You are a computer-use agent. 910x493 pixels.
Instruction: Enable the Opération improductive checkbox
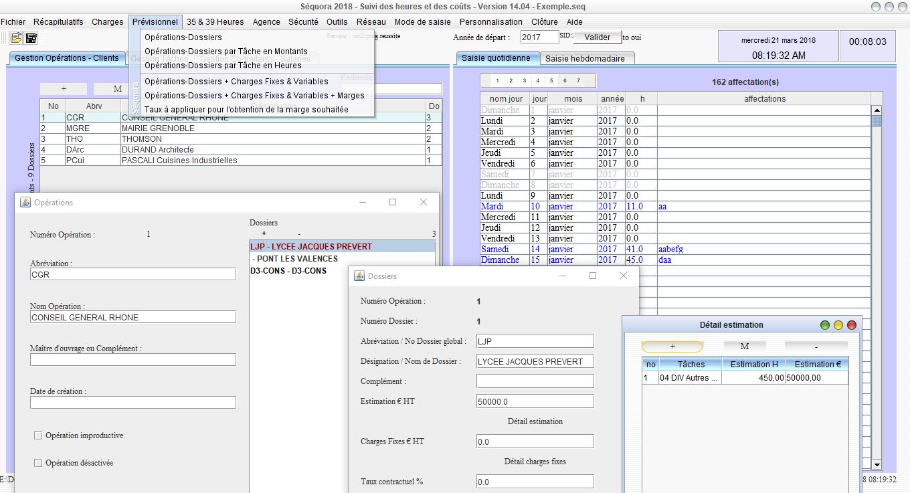(x=38, y=435)
